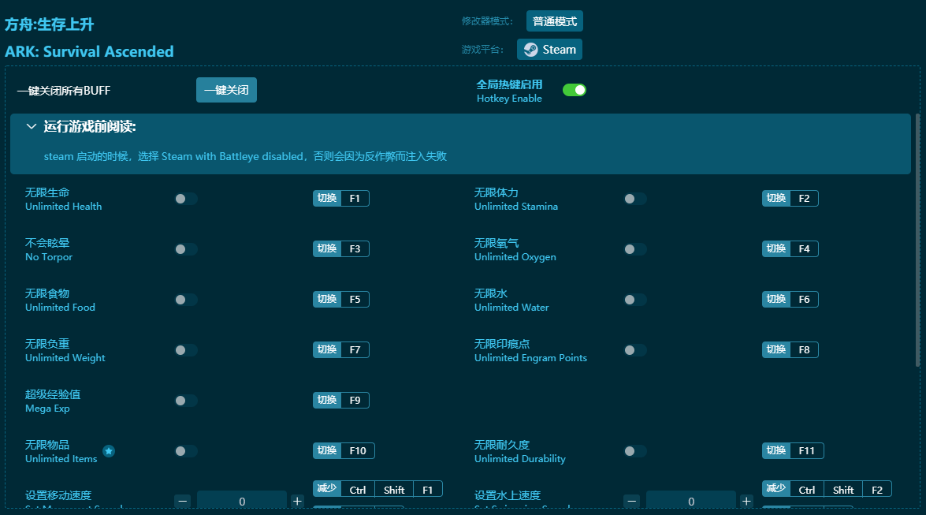Turn on Unlimited Weight toggle
Image resolution: width=926 pixels, height=515 pixels.
[x=185, y=350]
